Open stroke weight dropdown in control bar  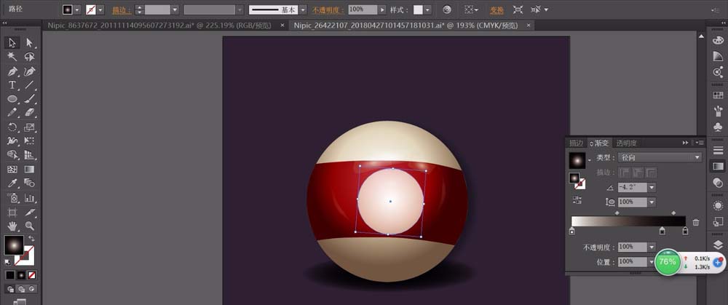point(175,9)
